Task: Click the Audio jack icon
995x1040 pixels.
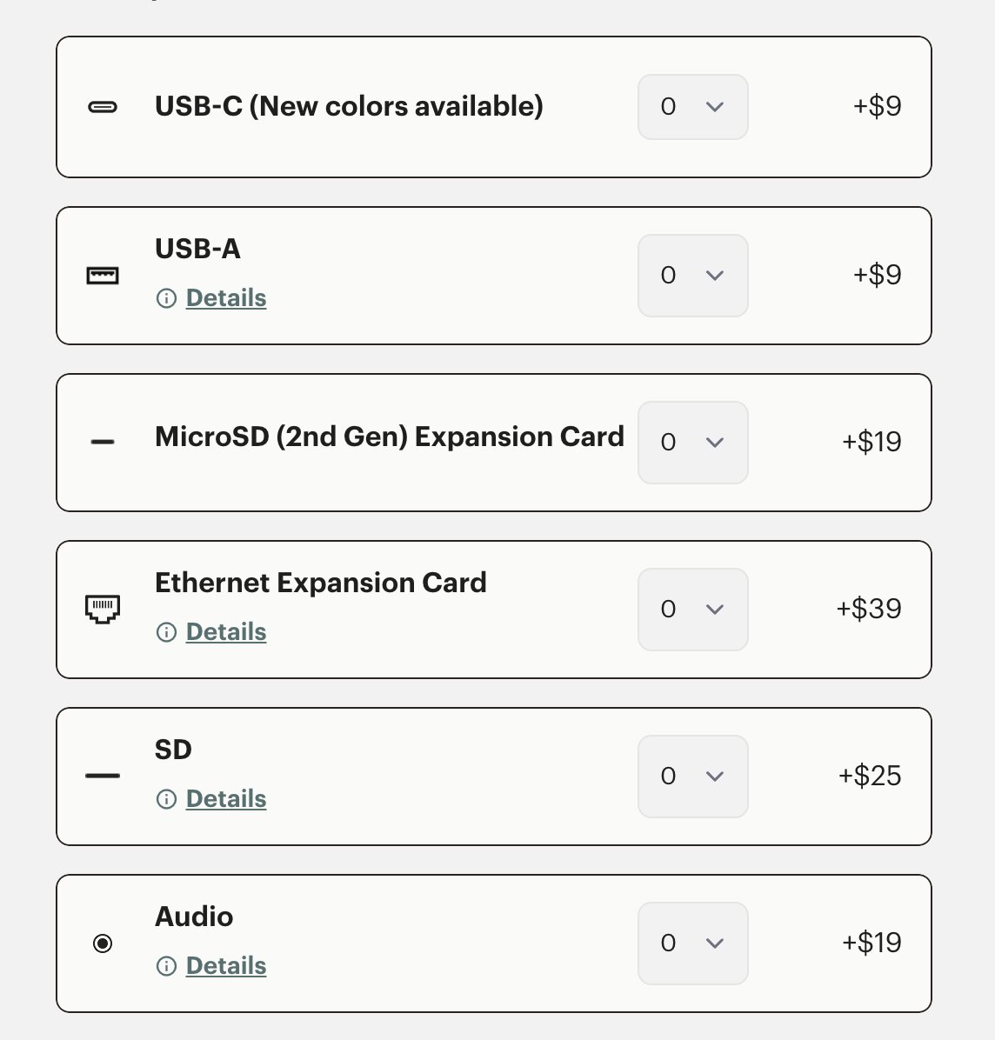Action: coord(103,943)
